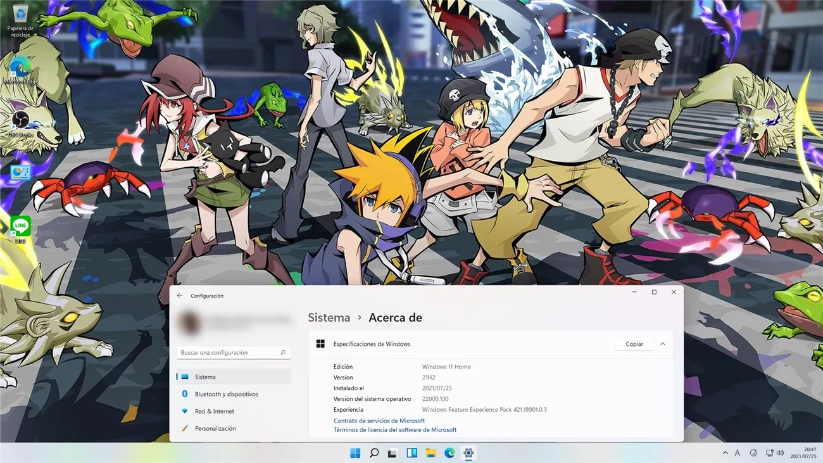Click the Sistema breadcrumb link
Screen dimensions: 823x463
(x=329, y=318)
